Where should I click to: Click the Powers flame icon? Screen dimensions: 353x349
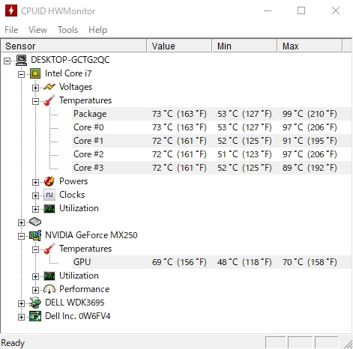pos(49,181)
